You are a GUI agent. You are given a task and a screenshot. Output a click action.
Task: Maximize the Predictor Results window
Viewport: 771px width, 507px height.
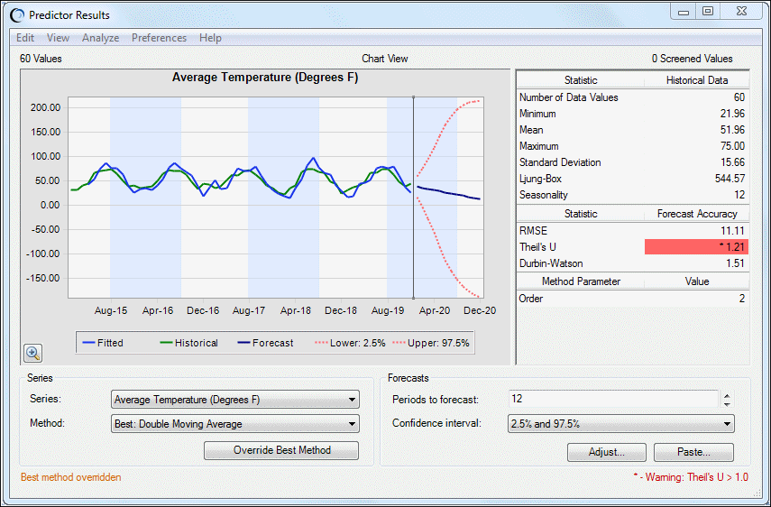pos(708,12)
